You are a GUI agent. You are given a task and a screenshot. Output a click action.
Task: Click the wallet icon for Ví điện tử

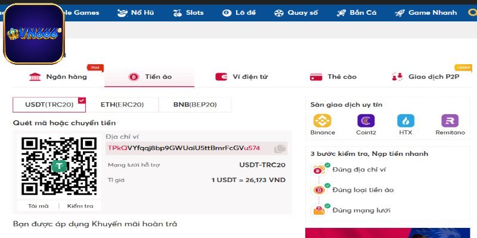[x=221, y=77]
